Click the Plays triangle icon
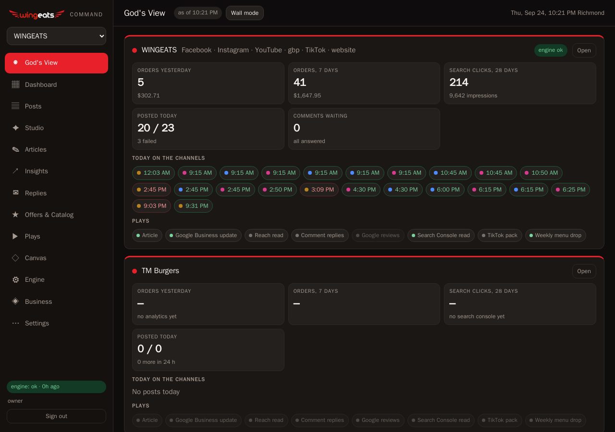 tap(15, 236)
